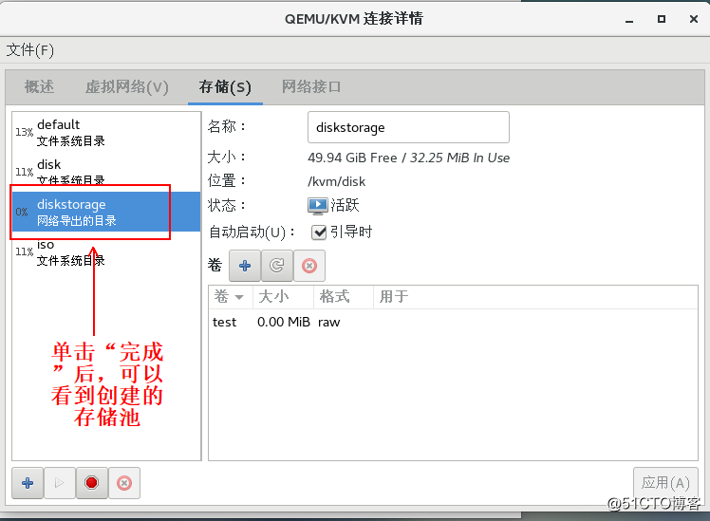Image resolution: width=710 pixels, height=521 pixels.
Task: Click the start pool play icon
Action: pyautogui.click(x=59, y=483)
